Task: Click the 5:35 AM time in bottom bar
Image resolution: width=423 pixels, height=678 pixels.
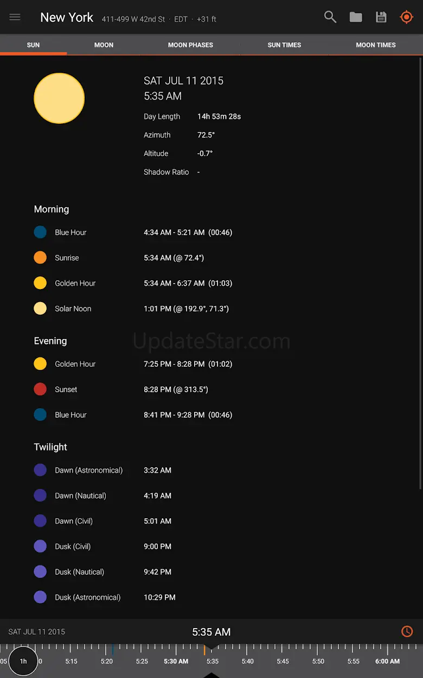Action: pyautogui.click(x=211, y=632)
